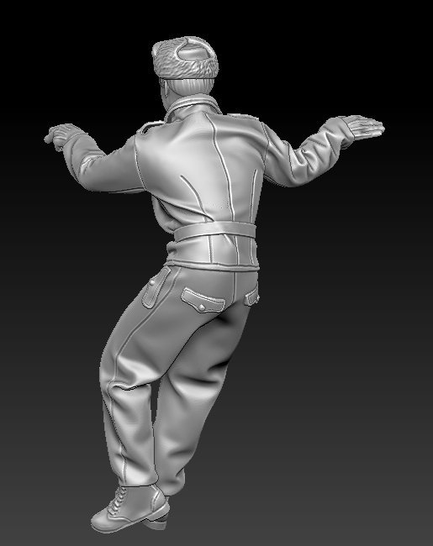433x546 pixels.
Task: Click the small pocket flap on right hip
Action: [x=251, y=296]
